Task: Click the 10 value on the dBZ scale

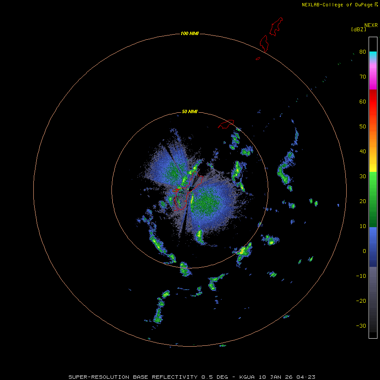Action: pos(363,226)
